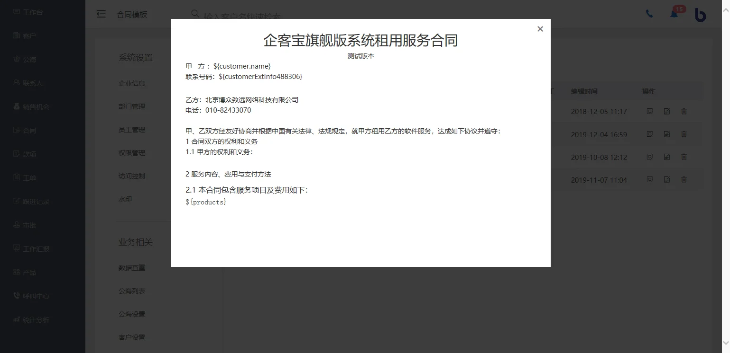
Task: Edit the template dated 2019-10-08 12:12
Action: click(x=667, y=157)
